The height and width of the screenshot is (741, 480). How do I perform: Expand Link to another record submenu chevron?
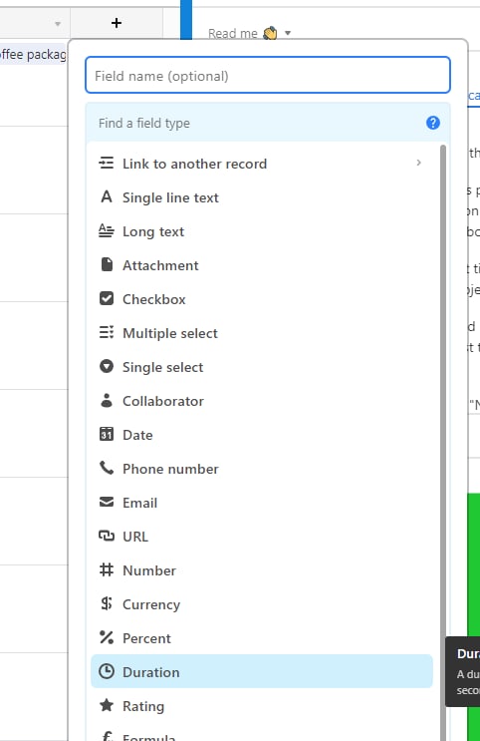pyautogui.click(x=418, y=163)
